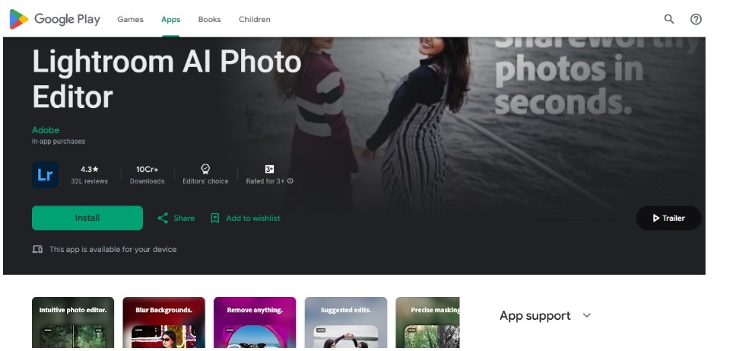Install the Lightroom app
Image resolution: width=730 pixels, height=351 pixels.
(87, 218)
